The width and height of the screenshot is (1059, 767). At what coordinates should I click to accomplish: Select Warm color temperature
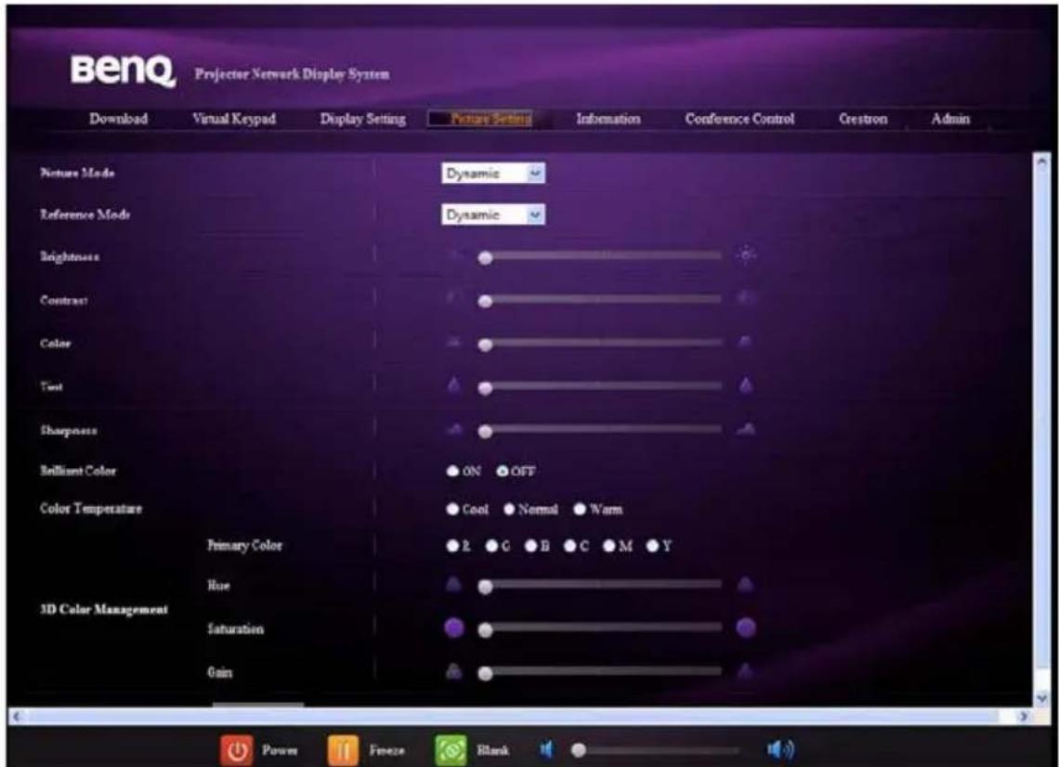tap(580, 509)
